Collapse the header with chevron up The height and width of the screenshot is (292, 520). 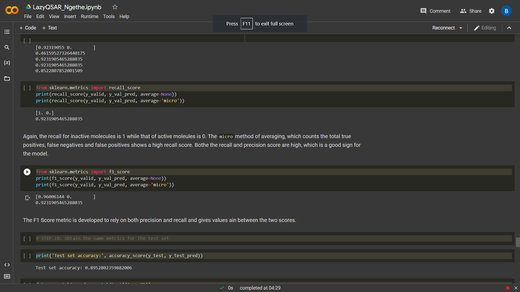pyautogui.click(x=509, y=28)
